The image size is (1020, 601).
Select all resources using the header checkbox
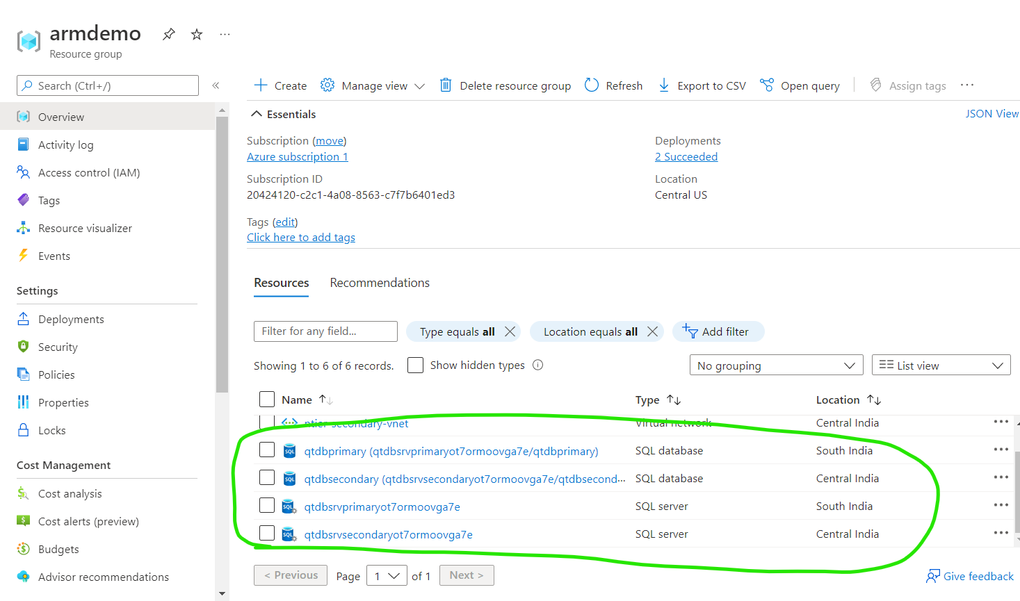click(267, 399)
